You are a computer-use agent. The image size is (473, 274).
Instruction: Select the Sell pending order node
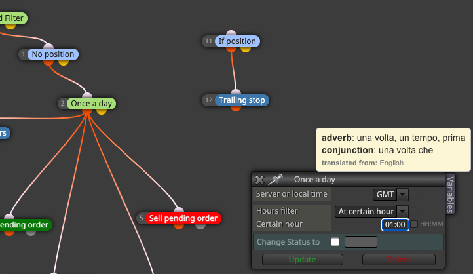[183, 218]
